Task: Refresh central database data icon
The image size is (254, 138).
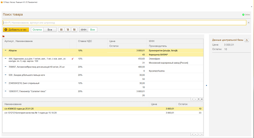Action: 247,40
